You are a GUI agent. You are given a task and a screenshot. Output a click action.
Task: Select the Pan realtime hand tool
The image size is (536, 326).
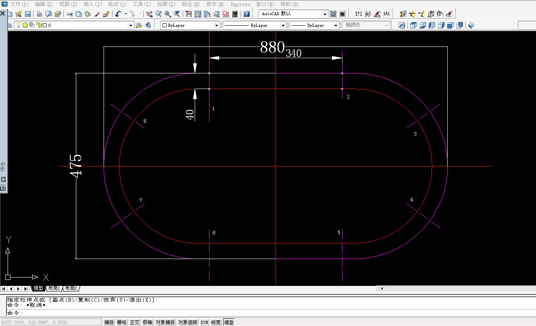149,14
